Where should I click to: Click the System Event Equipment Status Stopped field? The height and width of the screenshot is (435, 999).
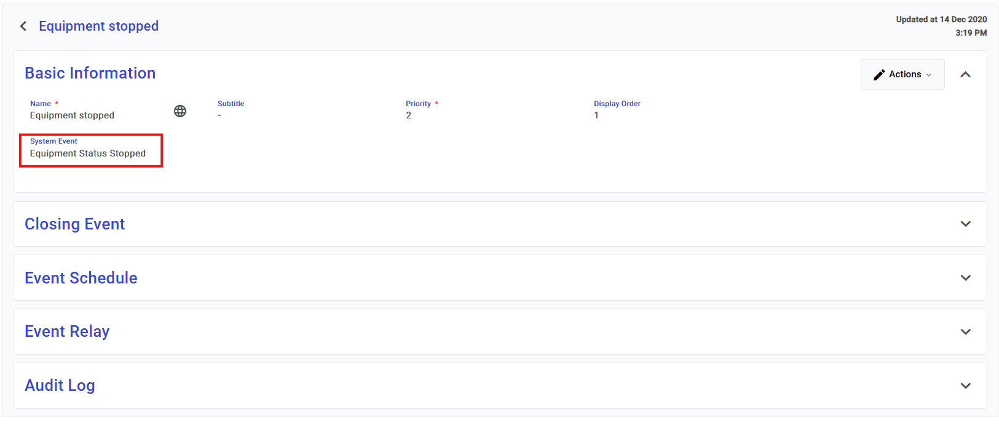coord(88,153)
